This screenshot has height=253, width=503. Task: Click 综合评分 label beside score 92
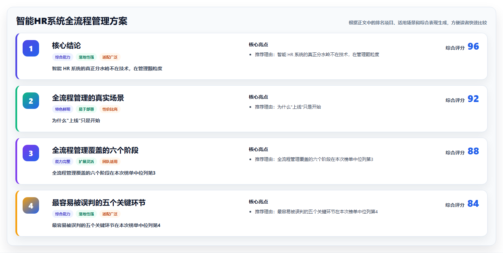(x=455, y=100)
